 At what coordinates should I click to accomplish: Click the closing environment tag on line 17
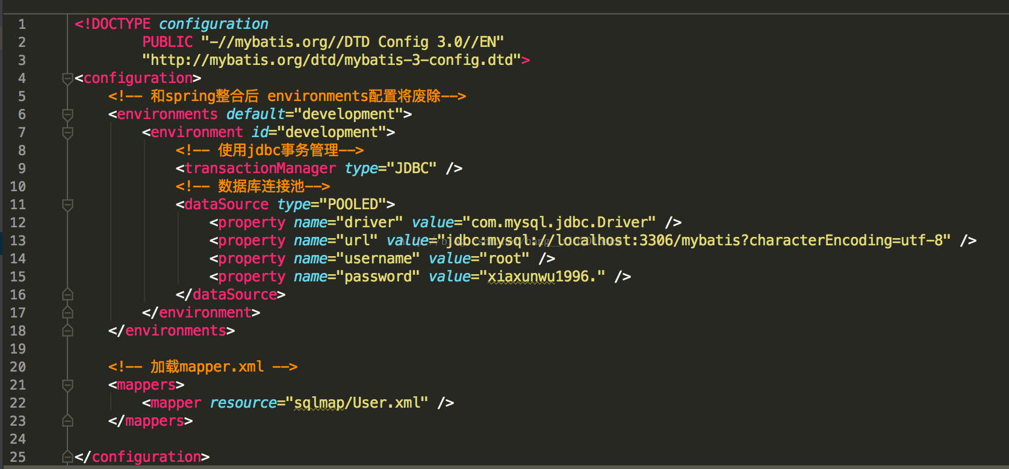[x=201, y=313]
